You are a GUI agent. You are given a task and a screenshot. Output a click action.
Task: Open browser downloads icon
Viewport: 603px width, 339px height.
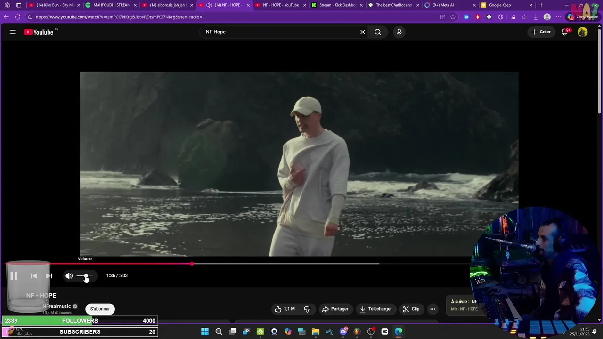pyautogui.click(x=536, y=17)
